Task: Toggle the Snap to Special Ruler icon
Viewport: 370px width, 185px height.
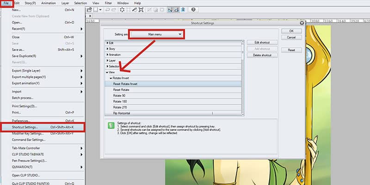Action: (177, 10)
